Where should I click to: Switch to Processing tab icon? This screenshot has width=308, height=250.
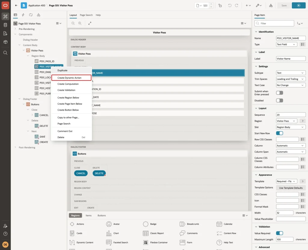click(x=31, y=15)
